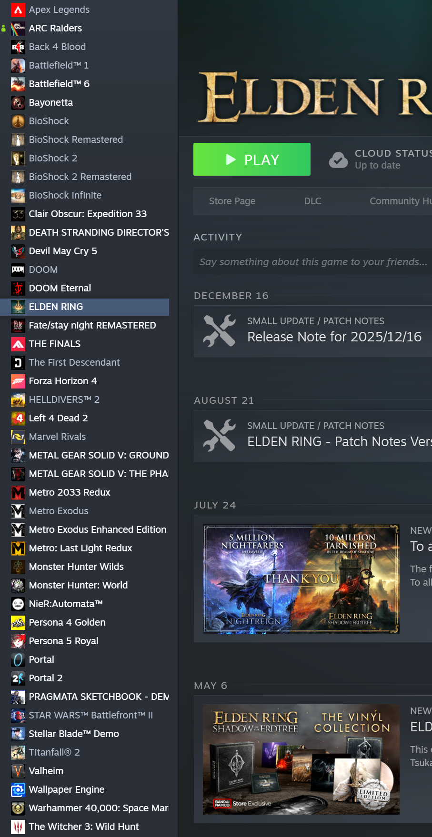Image resolution: width=432 pixels, height=837 pixels.
Task: Click the NieR:Automata game icon
Action: coord(18,604)
